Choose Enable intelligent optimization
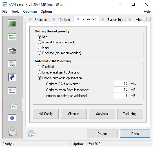The width and height of the screenshot is (153, 147). tap(59, 72)
